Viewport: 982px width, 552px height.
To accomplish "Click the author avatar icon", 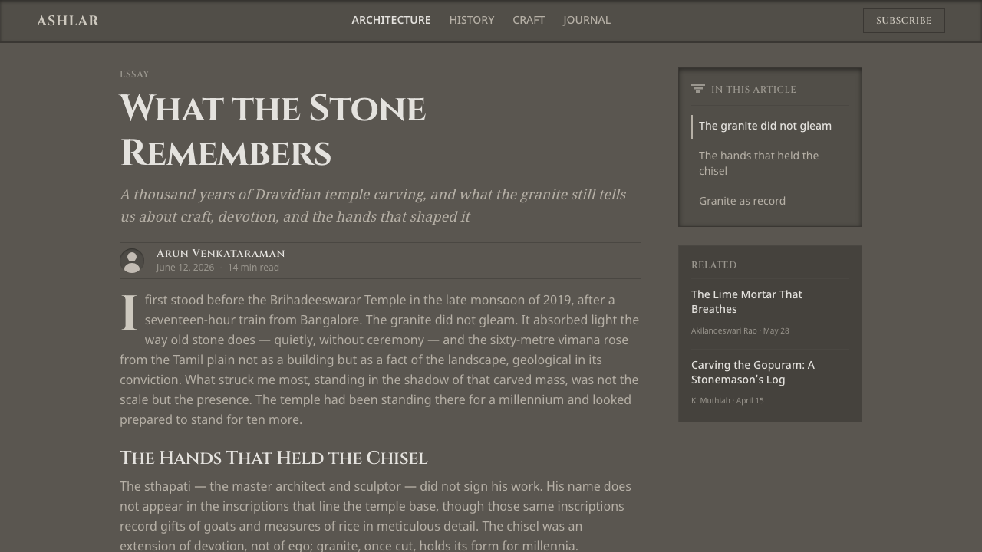I will (x=132, y=261).
